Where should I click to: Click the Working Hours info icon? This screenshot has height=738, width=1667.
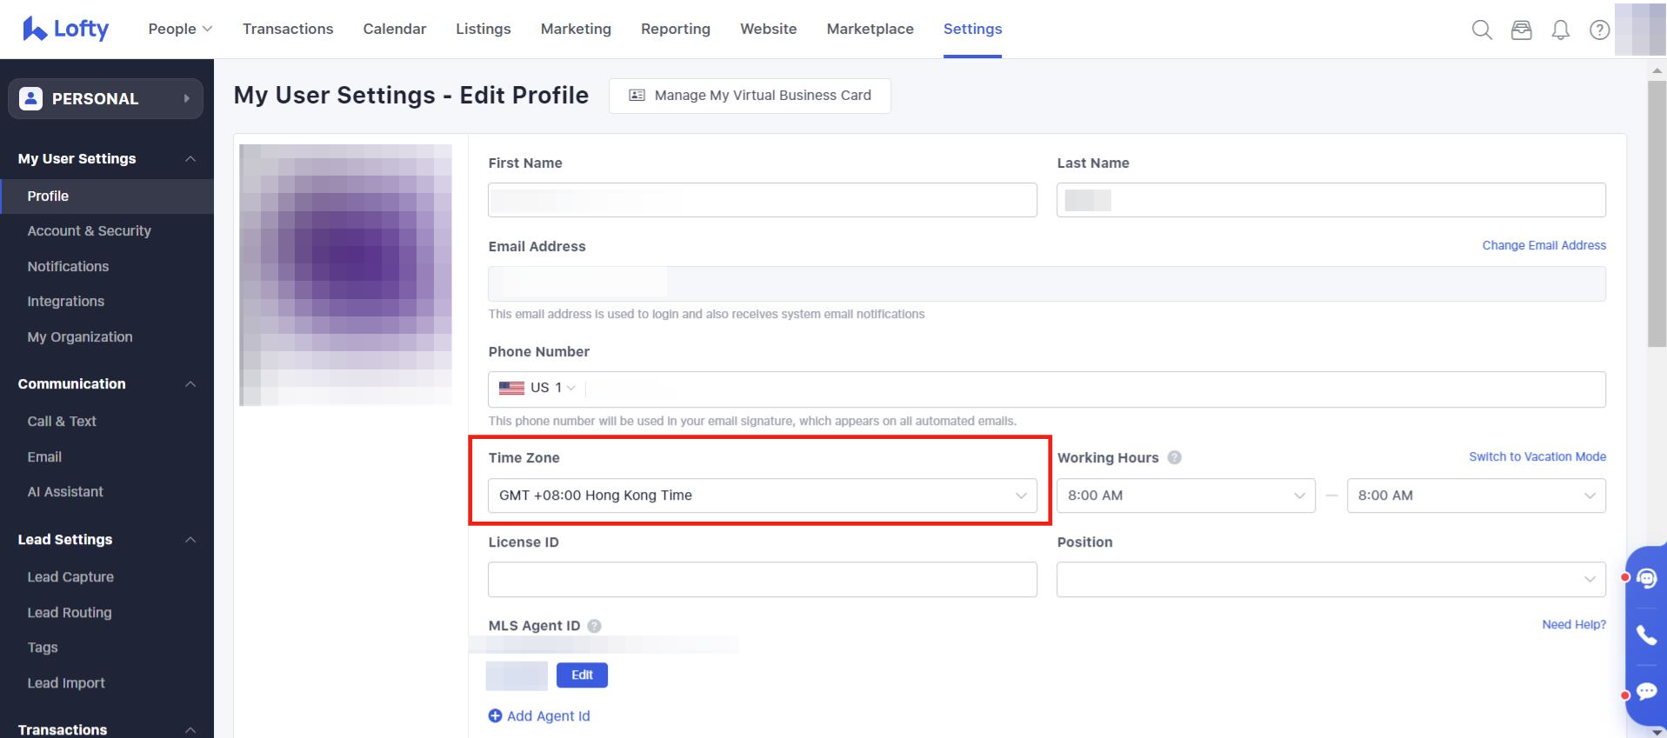click(1174, 457)
